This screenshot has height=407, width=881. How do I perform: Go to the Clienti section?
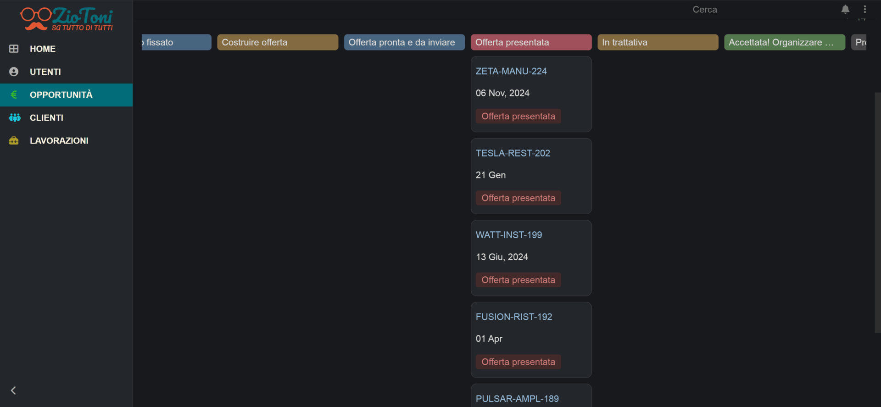[46, 117]
